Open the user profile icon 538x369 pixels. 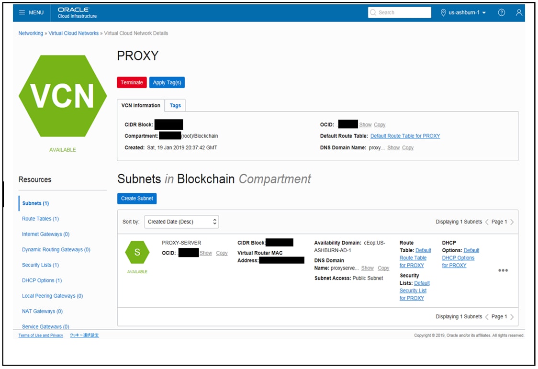[x=519, y=12]
